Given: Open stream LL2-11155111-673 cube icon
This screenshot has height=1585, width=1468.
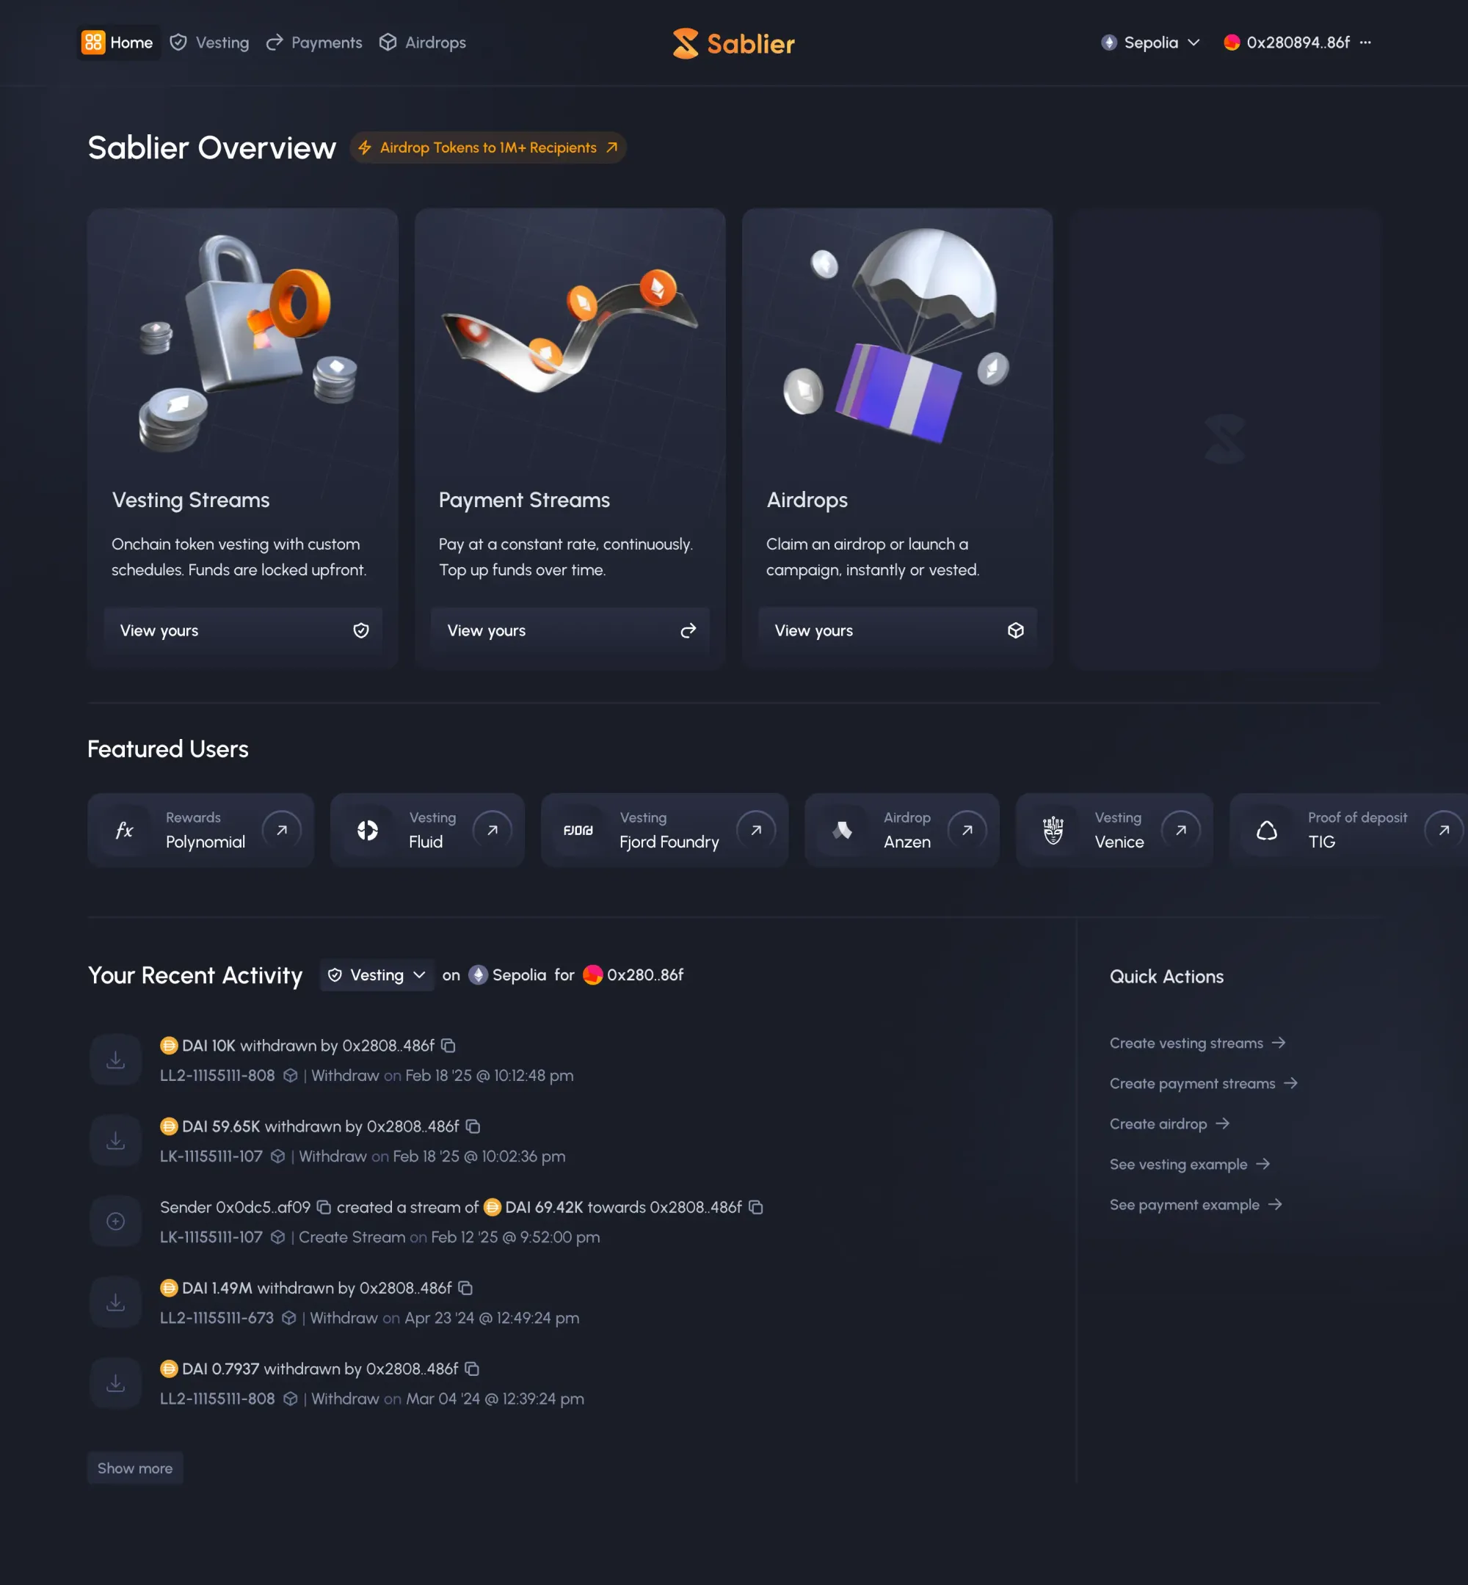Looking at the screenshot, I should [289, 1318].
